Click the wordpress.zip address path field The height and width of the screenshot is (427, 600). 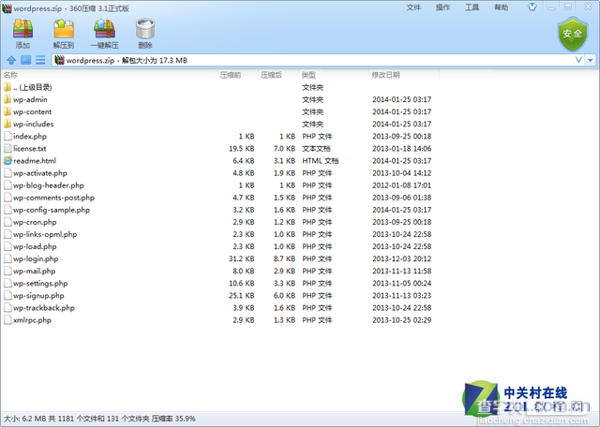[318, 60]
